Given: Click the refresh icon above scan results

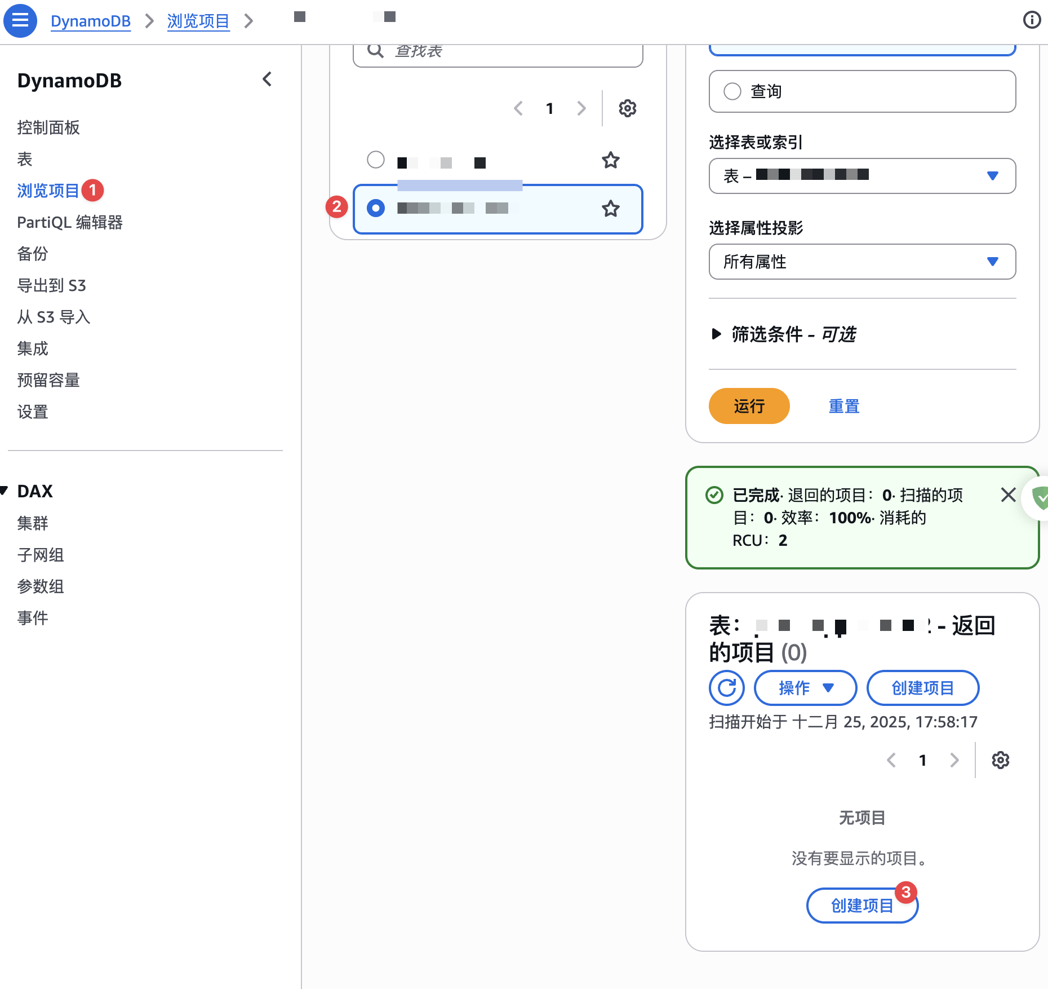Looking at the screenshot, I should tap(726, 688).
